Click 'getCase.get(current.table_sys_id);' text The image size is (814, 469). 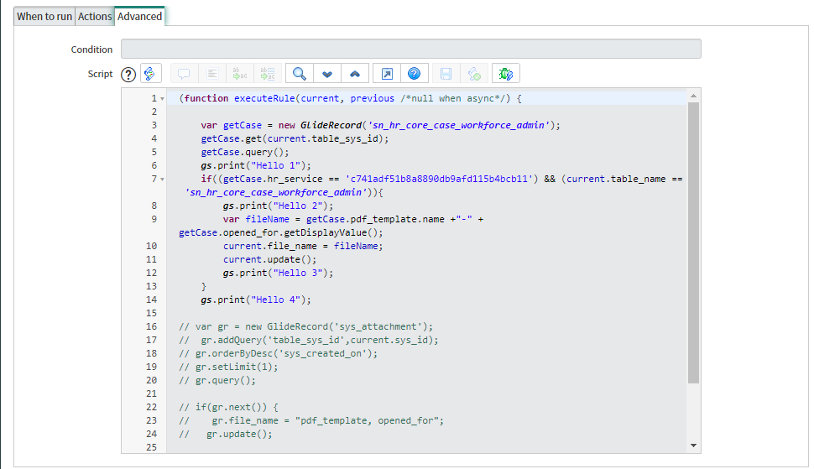point(295,138)
